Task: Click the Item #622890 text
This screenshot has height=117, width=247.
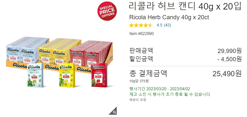Action: (x=141, y=33)
